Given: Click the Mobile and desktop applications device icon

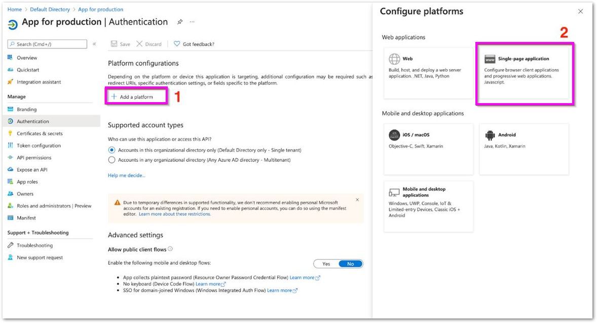Looking at the screenshot, I should (394, 192).
